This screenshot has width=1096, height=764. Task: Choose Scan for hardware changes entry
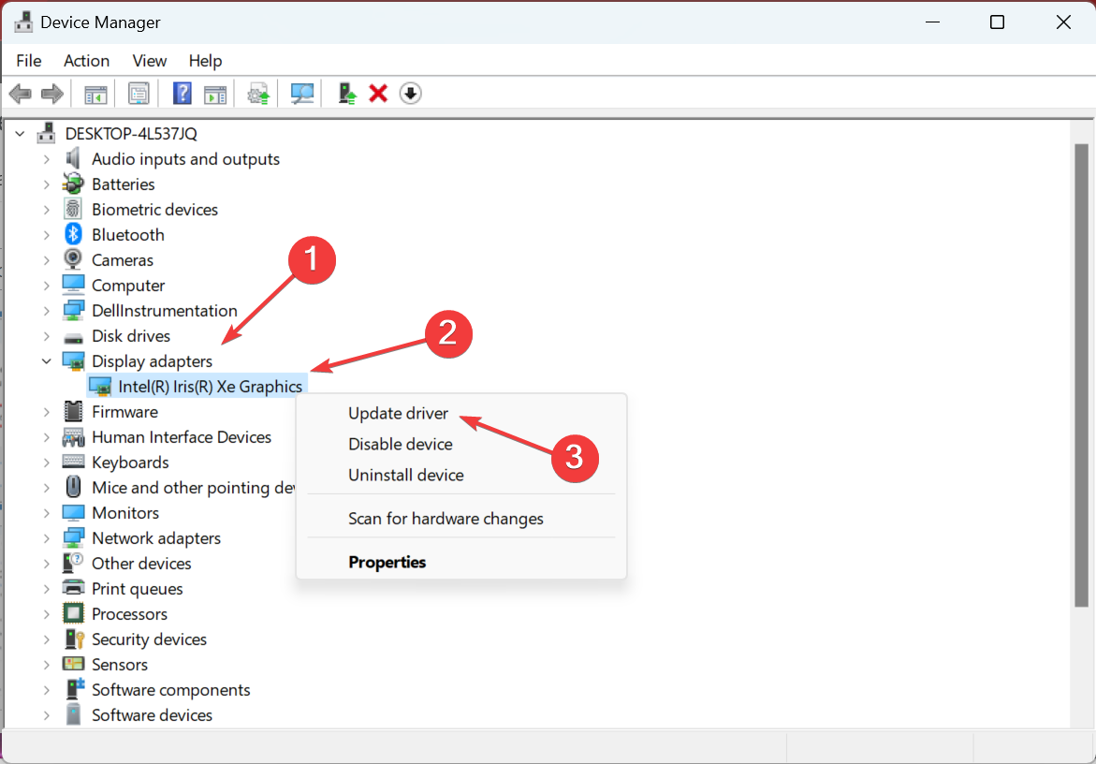coord(461,519)
